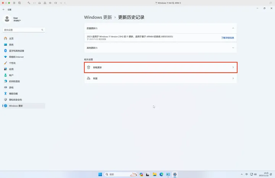Click the User account avatar

pos(7,19)
